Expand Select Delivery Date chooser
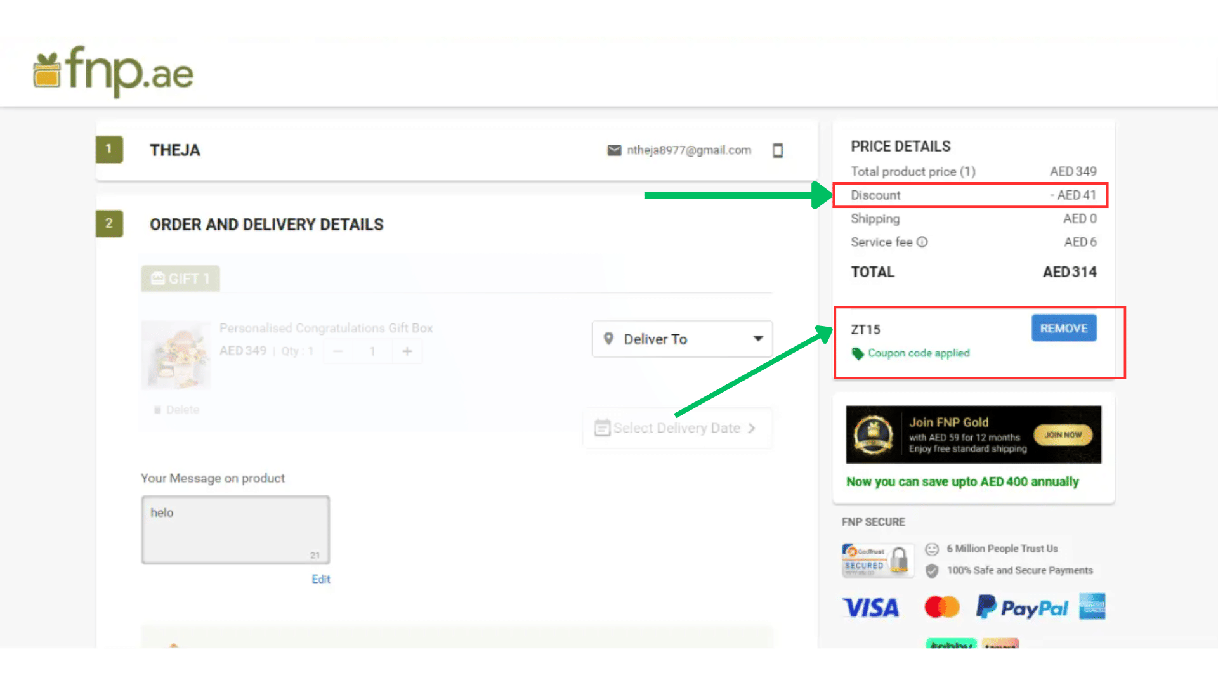 676,428
